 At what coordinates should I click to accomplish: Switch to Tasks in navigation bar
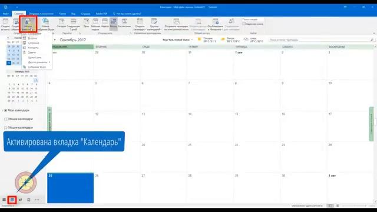pos(29,200)
